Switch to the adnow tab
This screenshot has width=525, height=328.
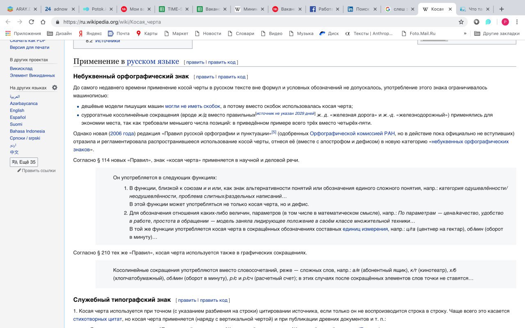(59, 9)
